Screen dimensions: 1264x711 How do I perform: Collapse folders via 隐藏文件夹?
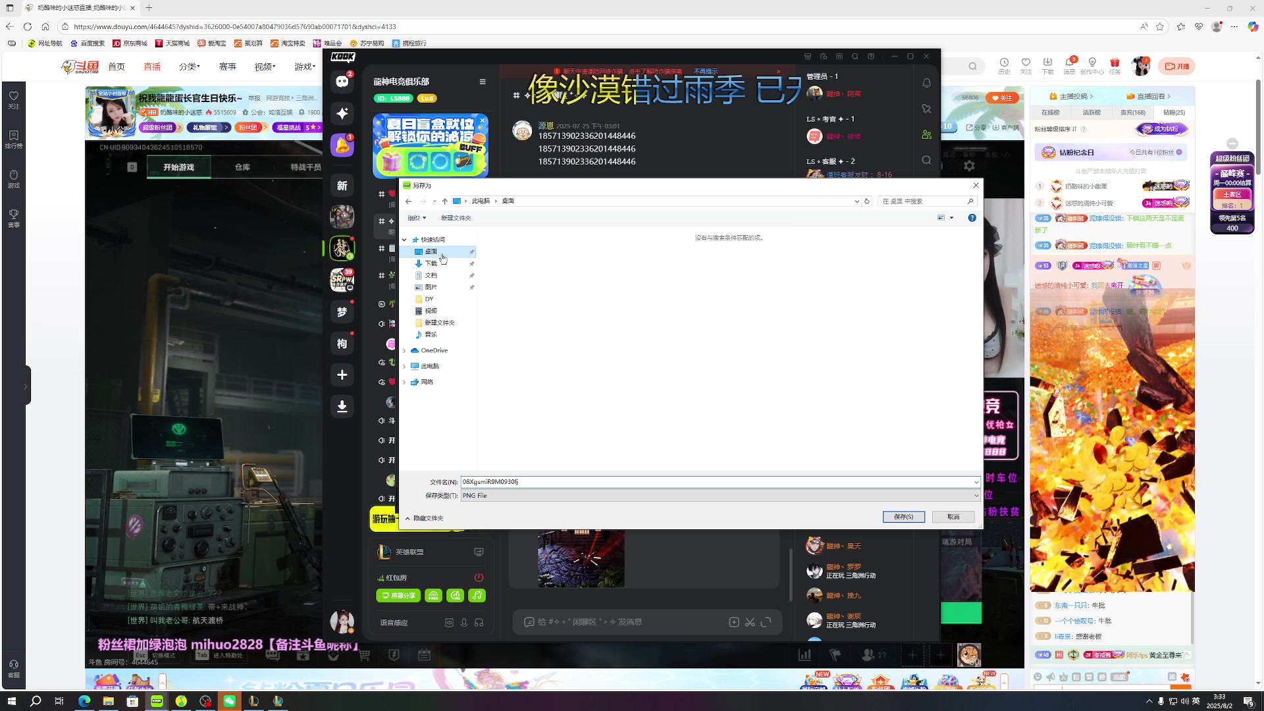[x=425, y=518]
